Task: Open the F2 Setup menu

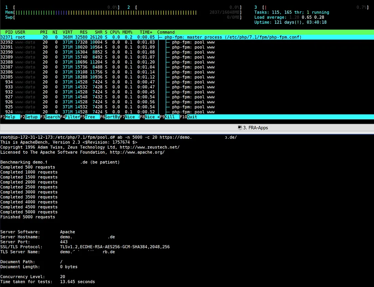Action: coord(30,117)
